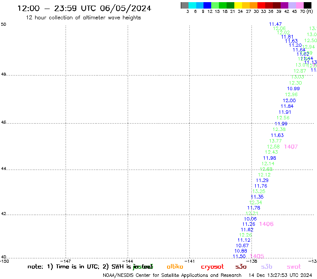Image resolution: width=317 pixels, height=279 pixels.
Task: Click the wave height value '12.43'
Action: pyautogui.click(x=272, y=152)
